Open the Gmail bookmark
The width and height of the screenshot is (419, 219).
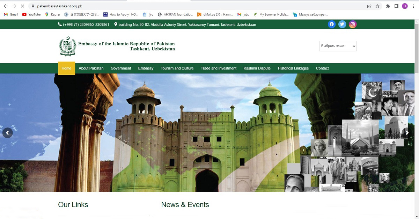point(11,14)
